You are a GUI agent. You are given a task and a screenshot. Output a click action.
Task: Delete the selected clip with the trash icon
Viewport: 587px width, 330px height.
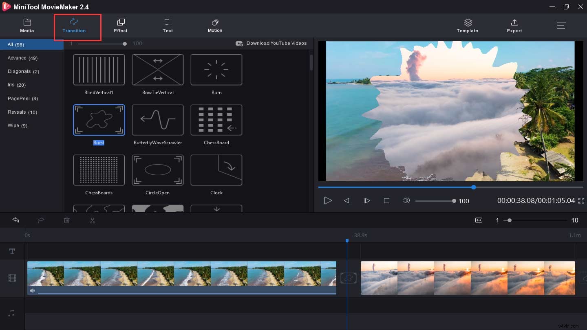(66, 220)
